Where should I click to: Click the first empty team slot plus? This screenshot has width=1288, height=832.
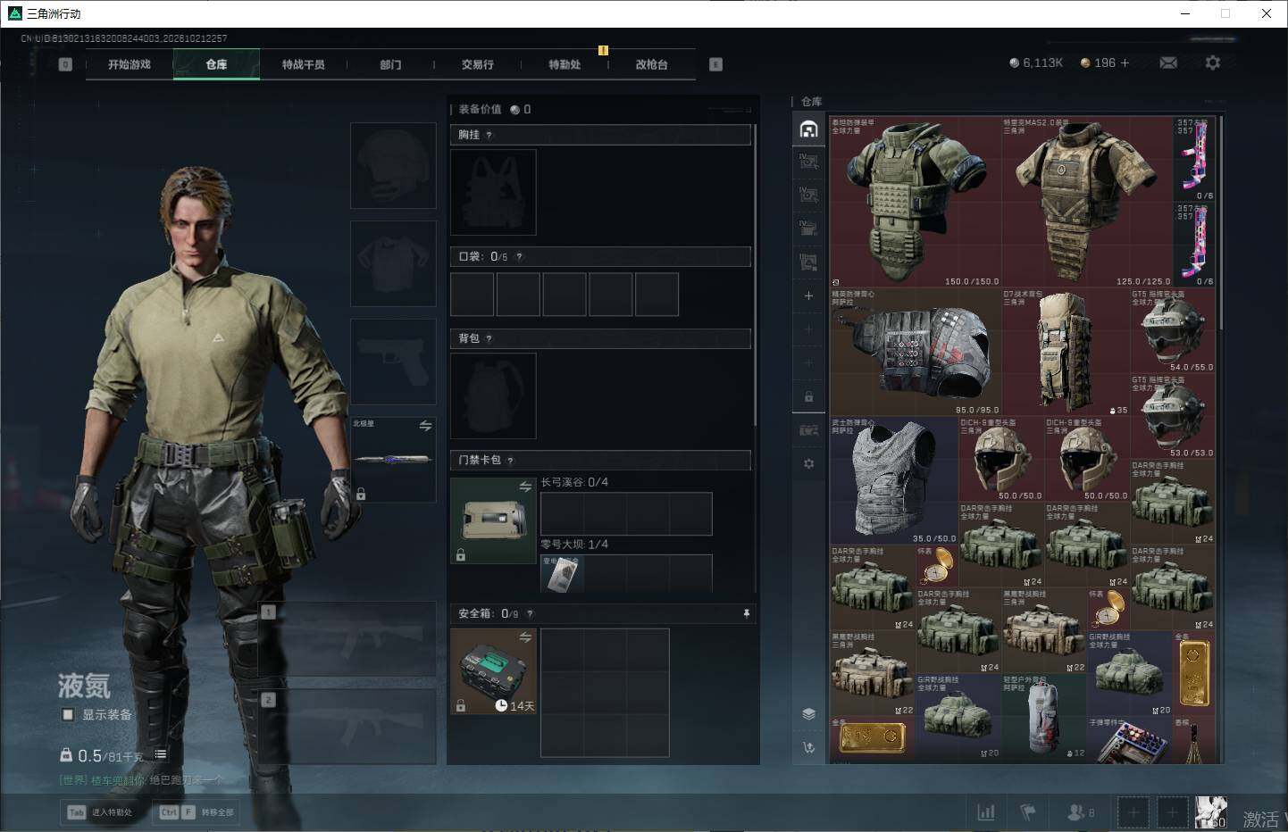click(x=1133, y=812)
